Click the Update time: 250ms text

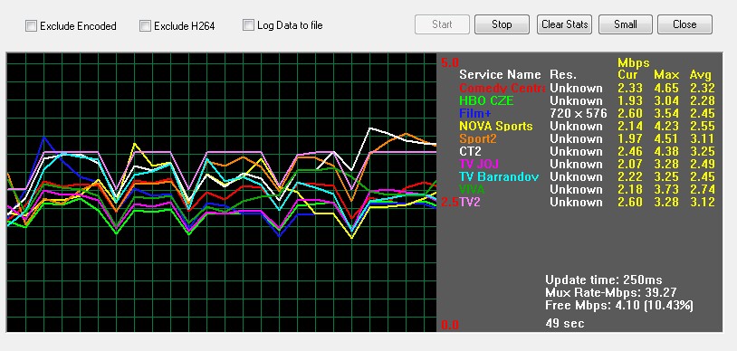click(x=604, y=280)
